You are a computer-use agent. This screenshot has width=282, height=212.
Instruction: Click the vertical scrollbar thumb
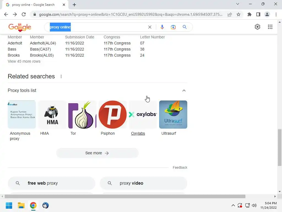280,147
